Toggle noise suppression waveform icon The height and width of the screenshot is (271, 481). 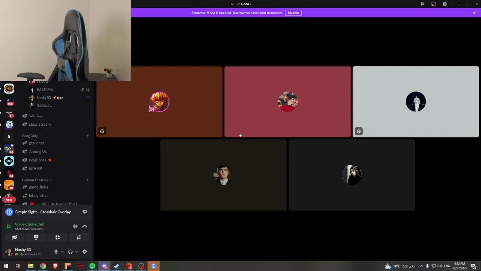(76, 226)
